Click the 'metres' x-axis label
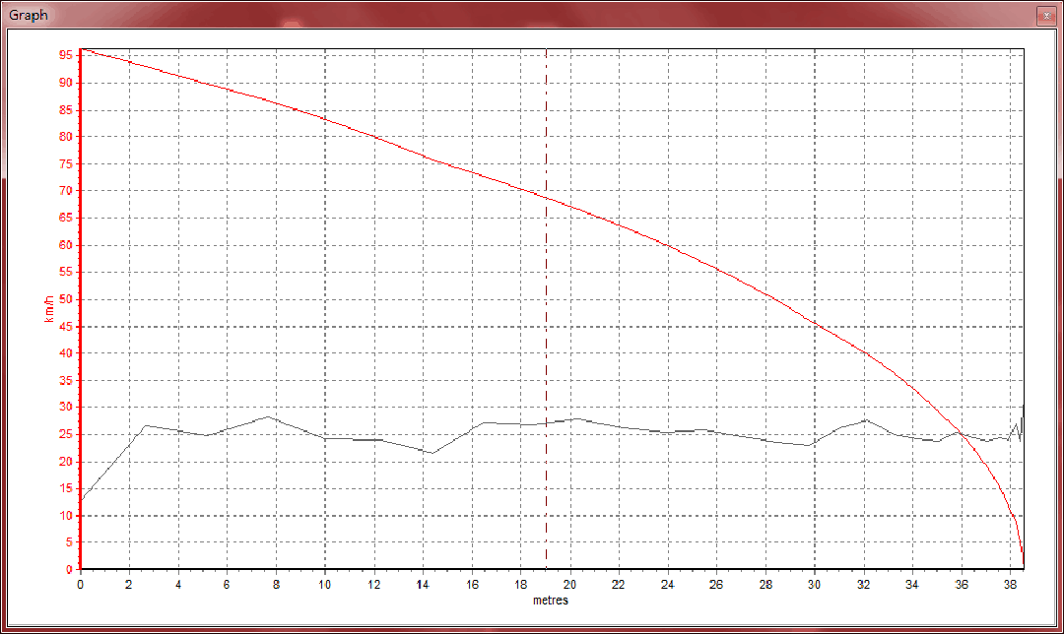 pyautogui.click(x=551, y=600)
